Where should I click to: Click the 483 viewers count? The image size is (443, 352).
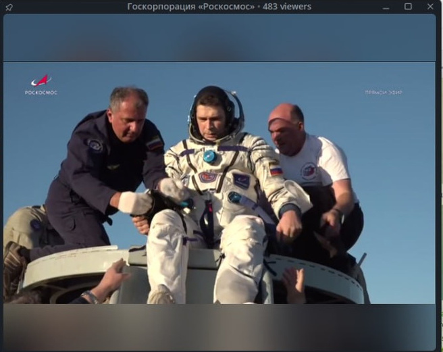tap(286, 7)
